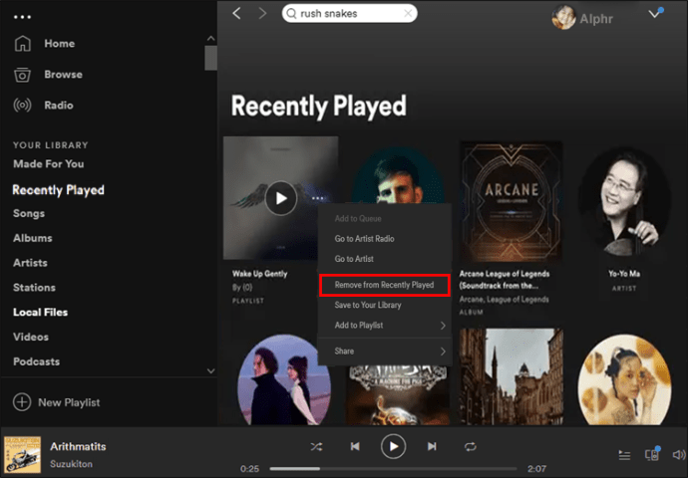This screenshot has width=688, height=478.
Task: Open the city street album cover
Action: [512, 376]
